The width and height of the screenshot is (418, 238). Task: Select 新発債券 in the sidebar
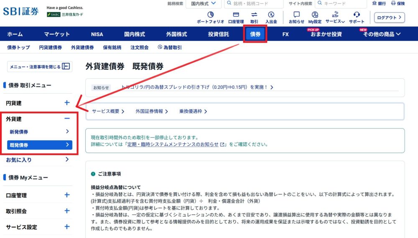click(39, 132)
